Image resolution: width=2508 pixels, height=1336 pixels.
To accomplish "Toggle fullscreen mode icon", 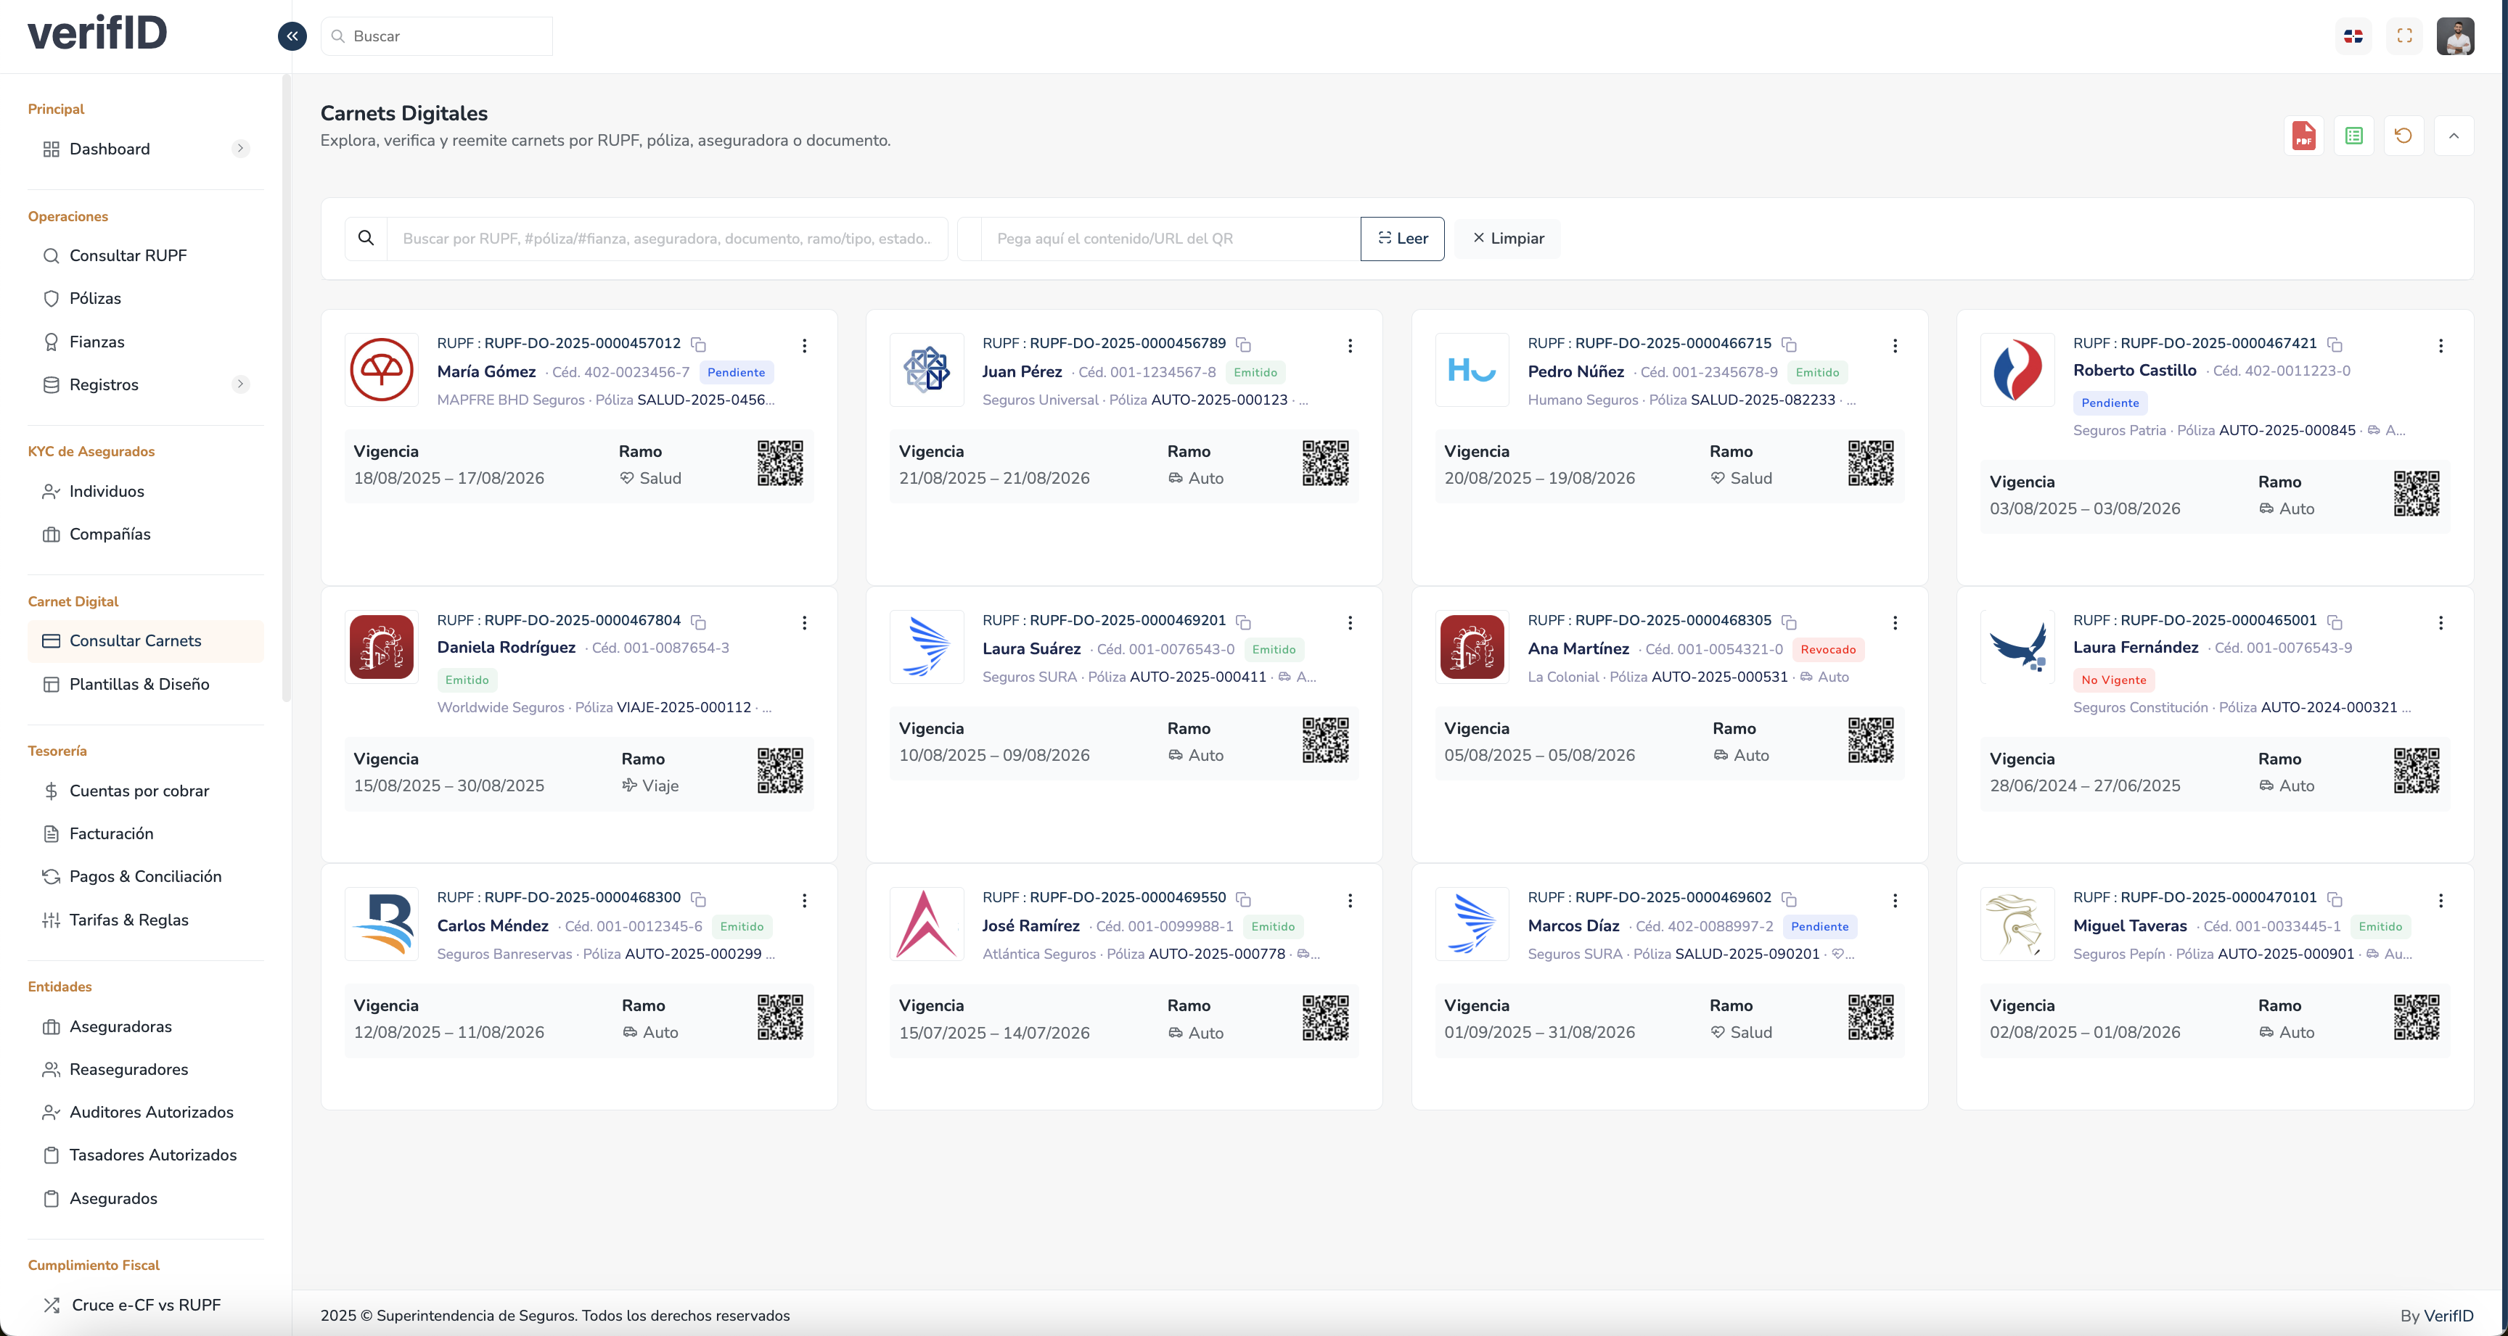I will pos(2403,36).
